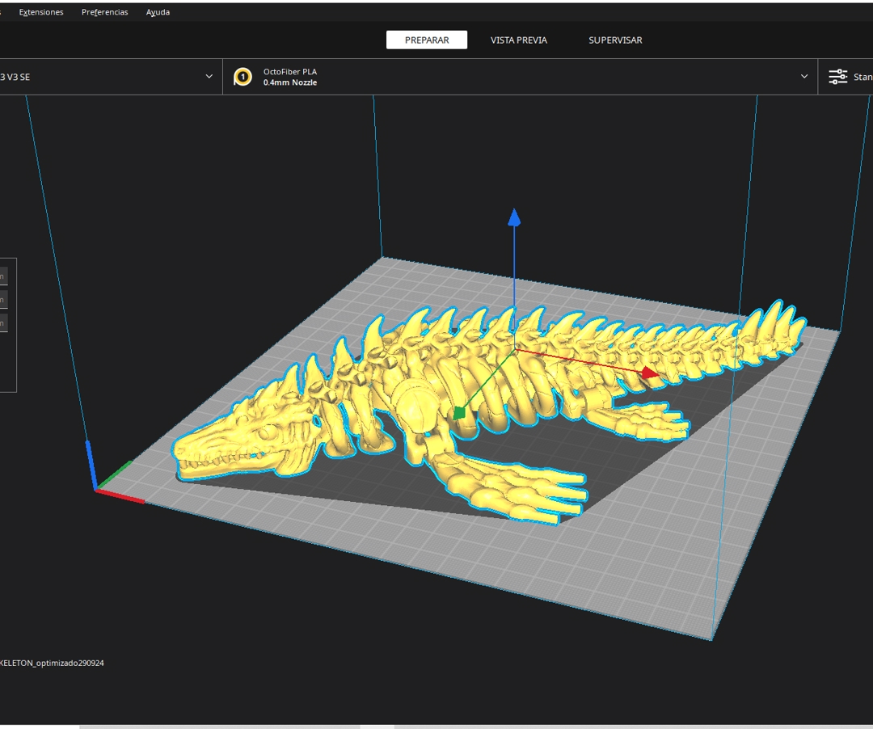Open the Extensiones menu

[41, 12]
